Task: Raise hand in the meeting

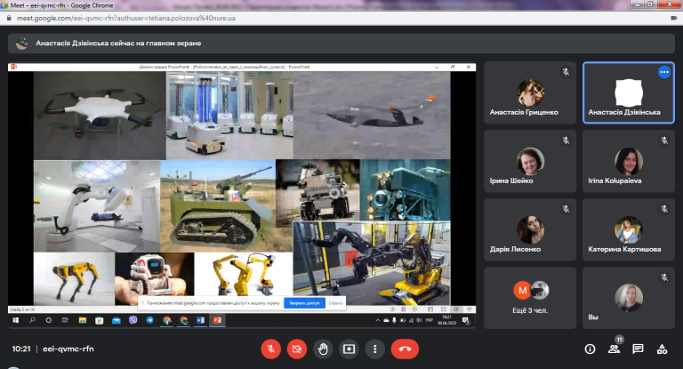Action: click(323, 349)
